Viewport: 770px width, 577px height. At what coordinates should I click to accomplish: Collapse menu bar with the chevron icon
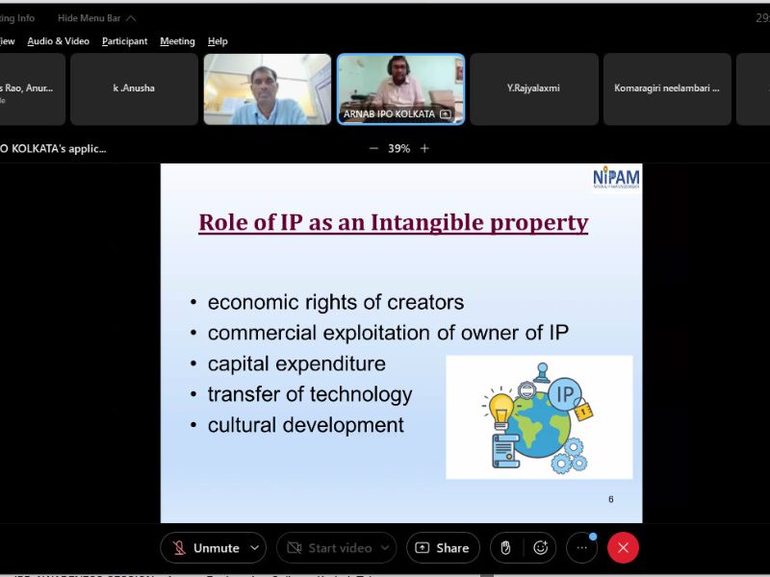(131, 18)
